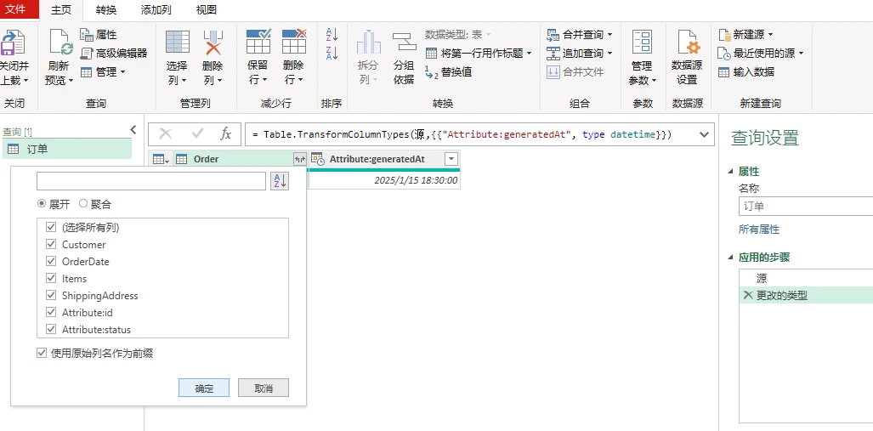
Task: Collapse the 属性 section triangle
Action: click(732, 172)
